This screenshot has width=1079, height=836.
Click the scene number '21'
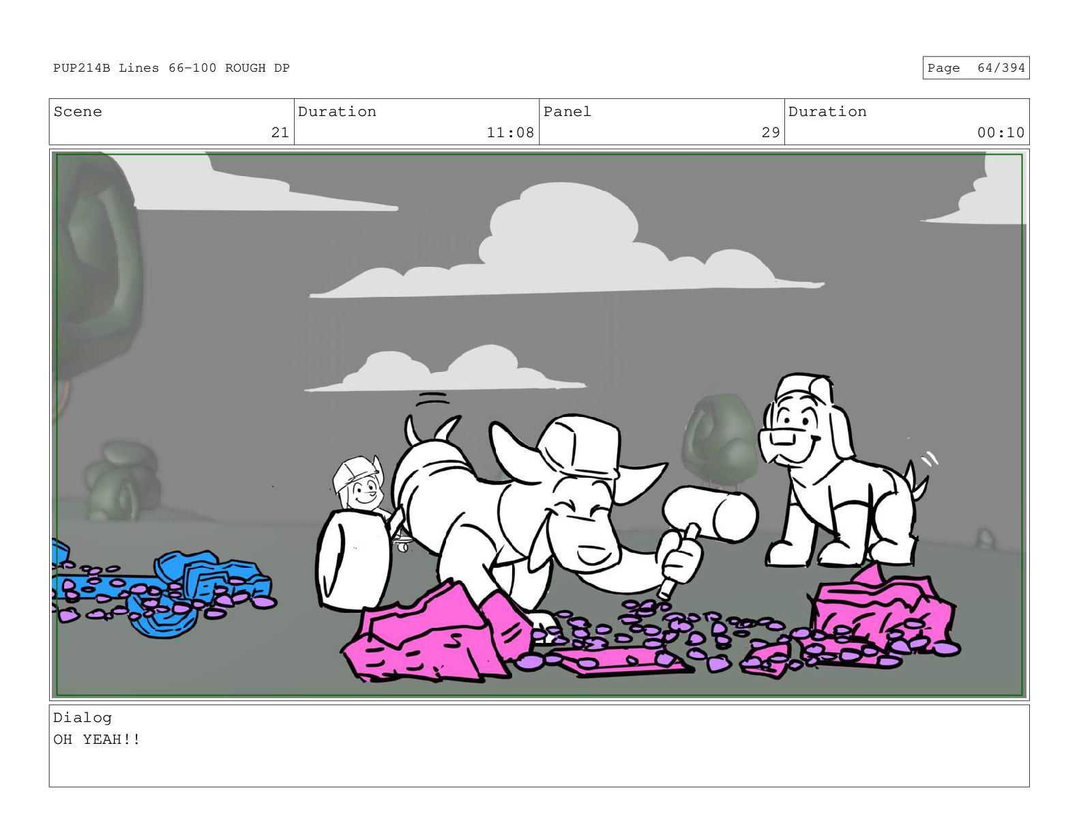[280, 132]
